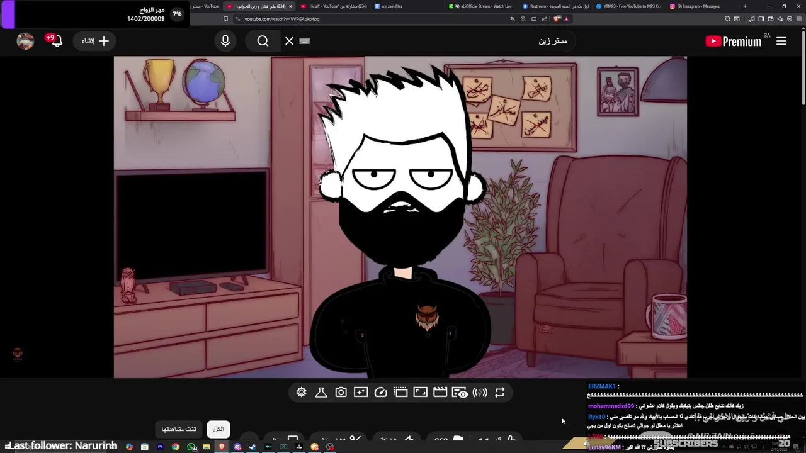Click the mohammedxd99 chat username
Screen dimensions: 806x453
(x=611, y=406)
